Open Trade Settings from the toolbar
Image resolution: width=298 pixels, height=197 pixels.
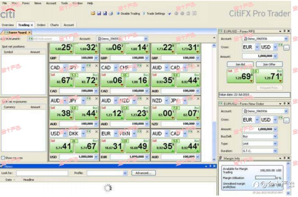154,13
